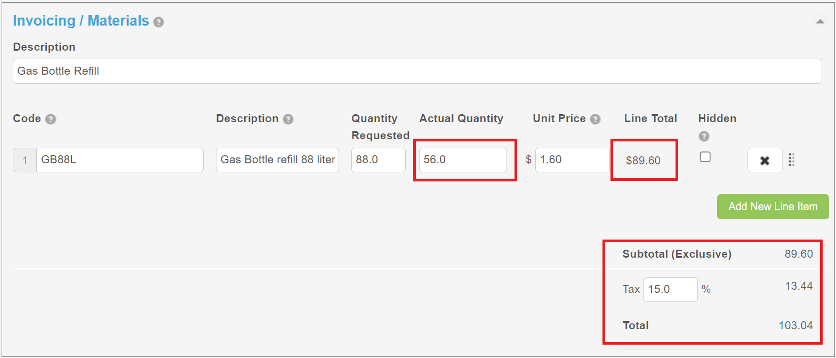
Task: Click the drag handle dots on line item
Action: pos(791,160)
